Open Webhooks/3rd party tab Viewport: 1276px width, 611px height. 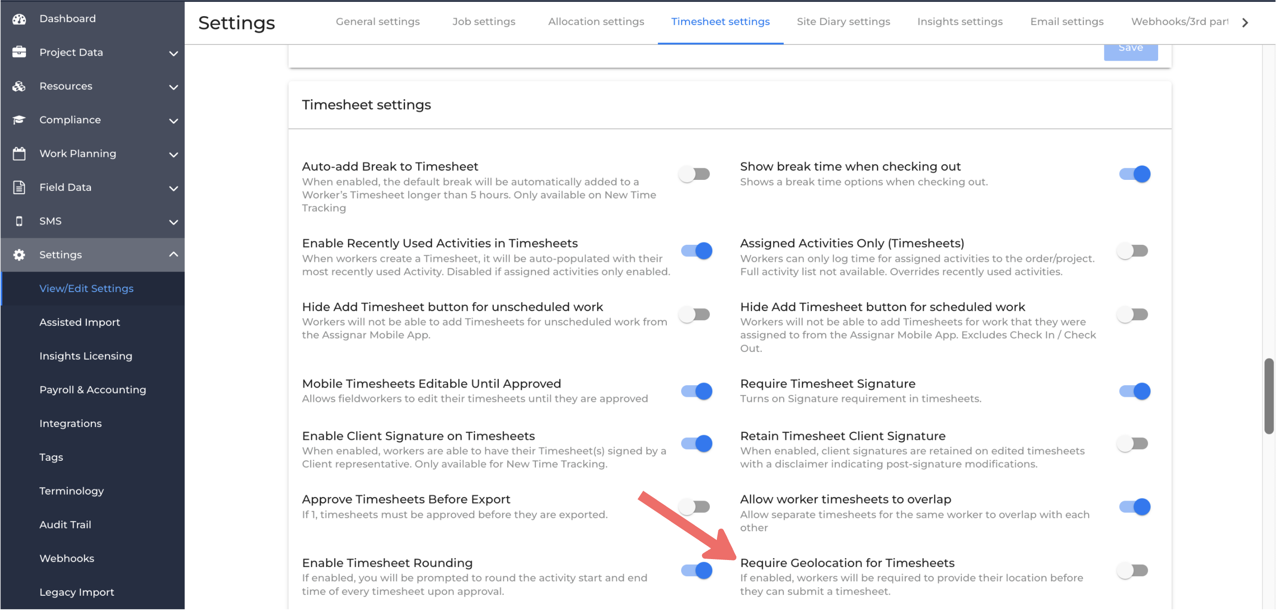pyautogui.click(x=1179, y=22)
